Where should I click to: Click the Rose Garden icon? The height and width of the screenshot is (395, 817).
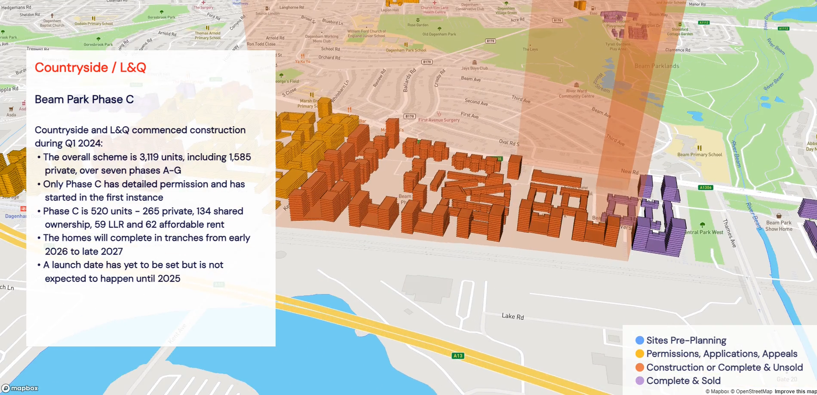coord(418,20)
